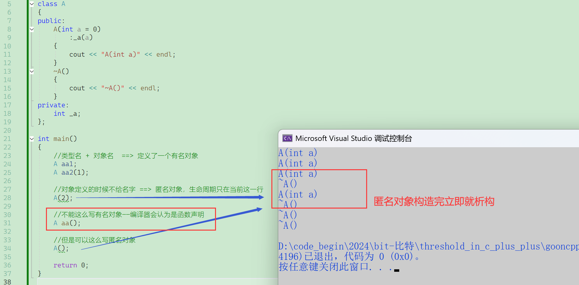579x285 pixels.
Task: Click the 'A aa();' declaration line
Action: point(67,223)
